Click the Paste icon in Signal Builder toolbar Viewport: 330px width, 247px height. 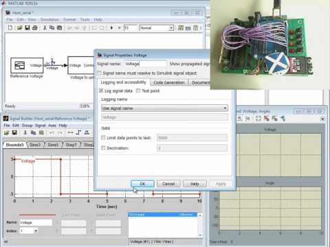click(x=41, y=132)
